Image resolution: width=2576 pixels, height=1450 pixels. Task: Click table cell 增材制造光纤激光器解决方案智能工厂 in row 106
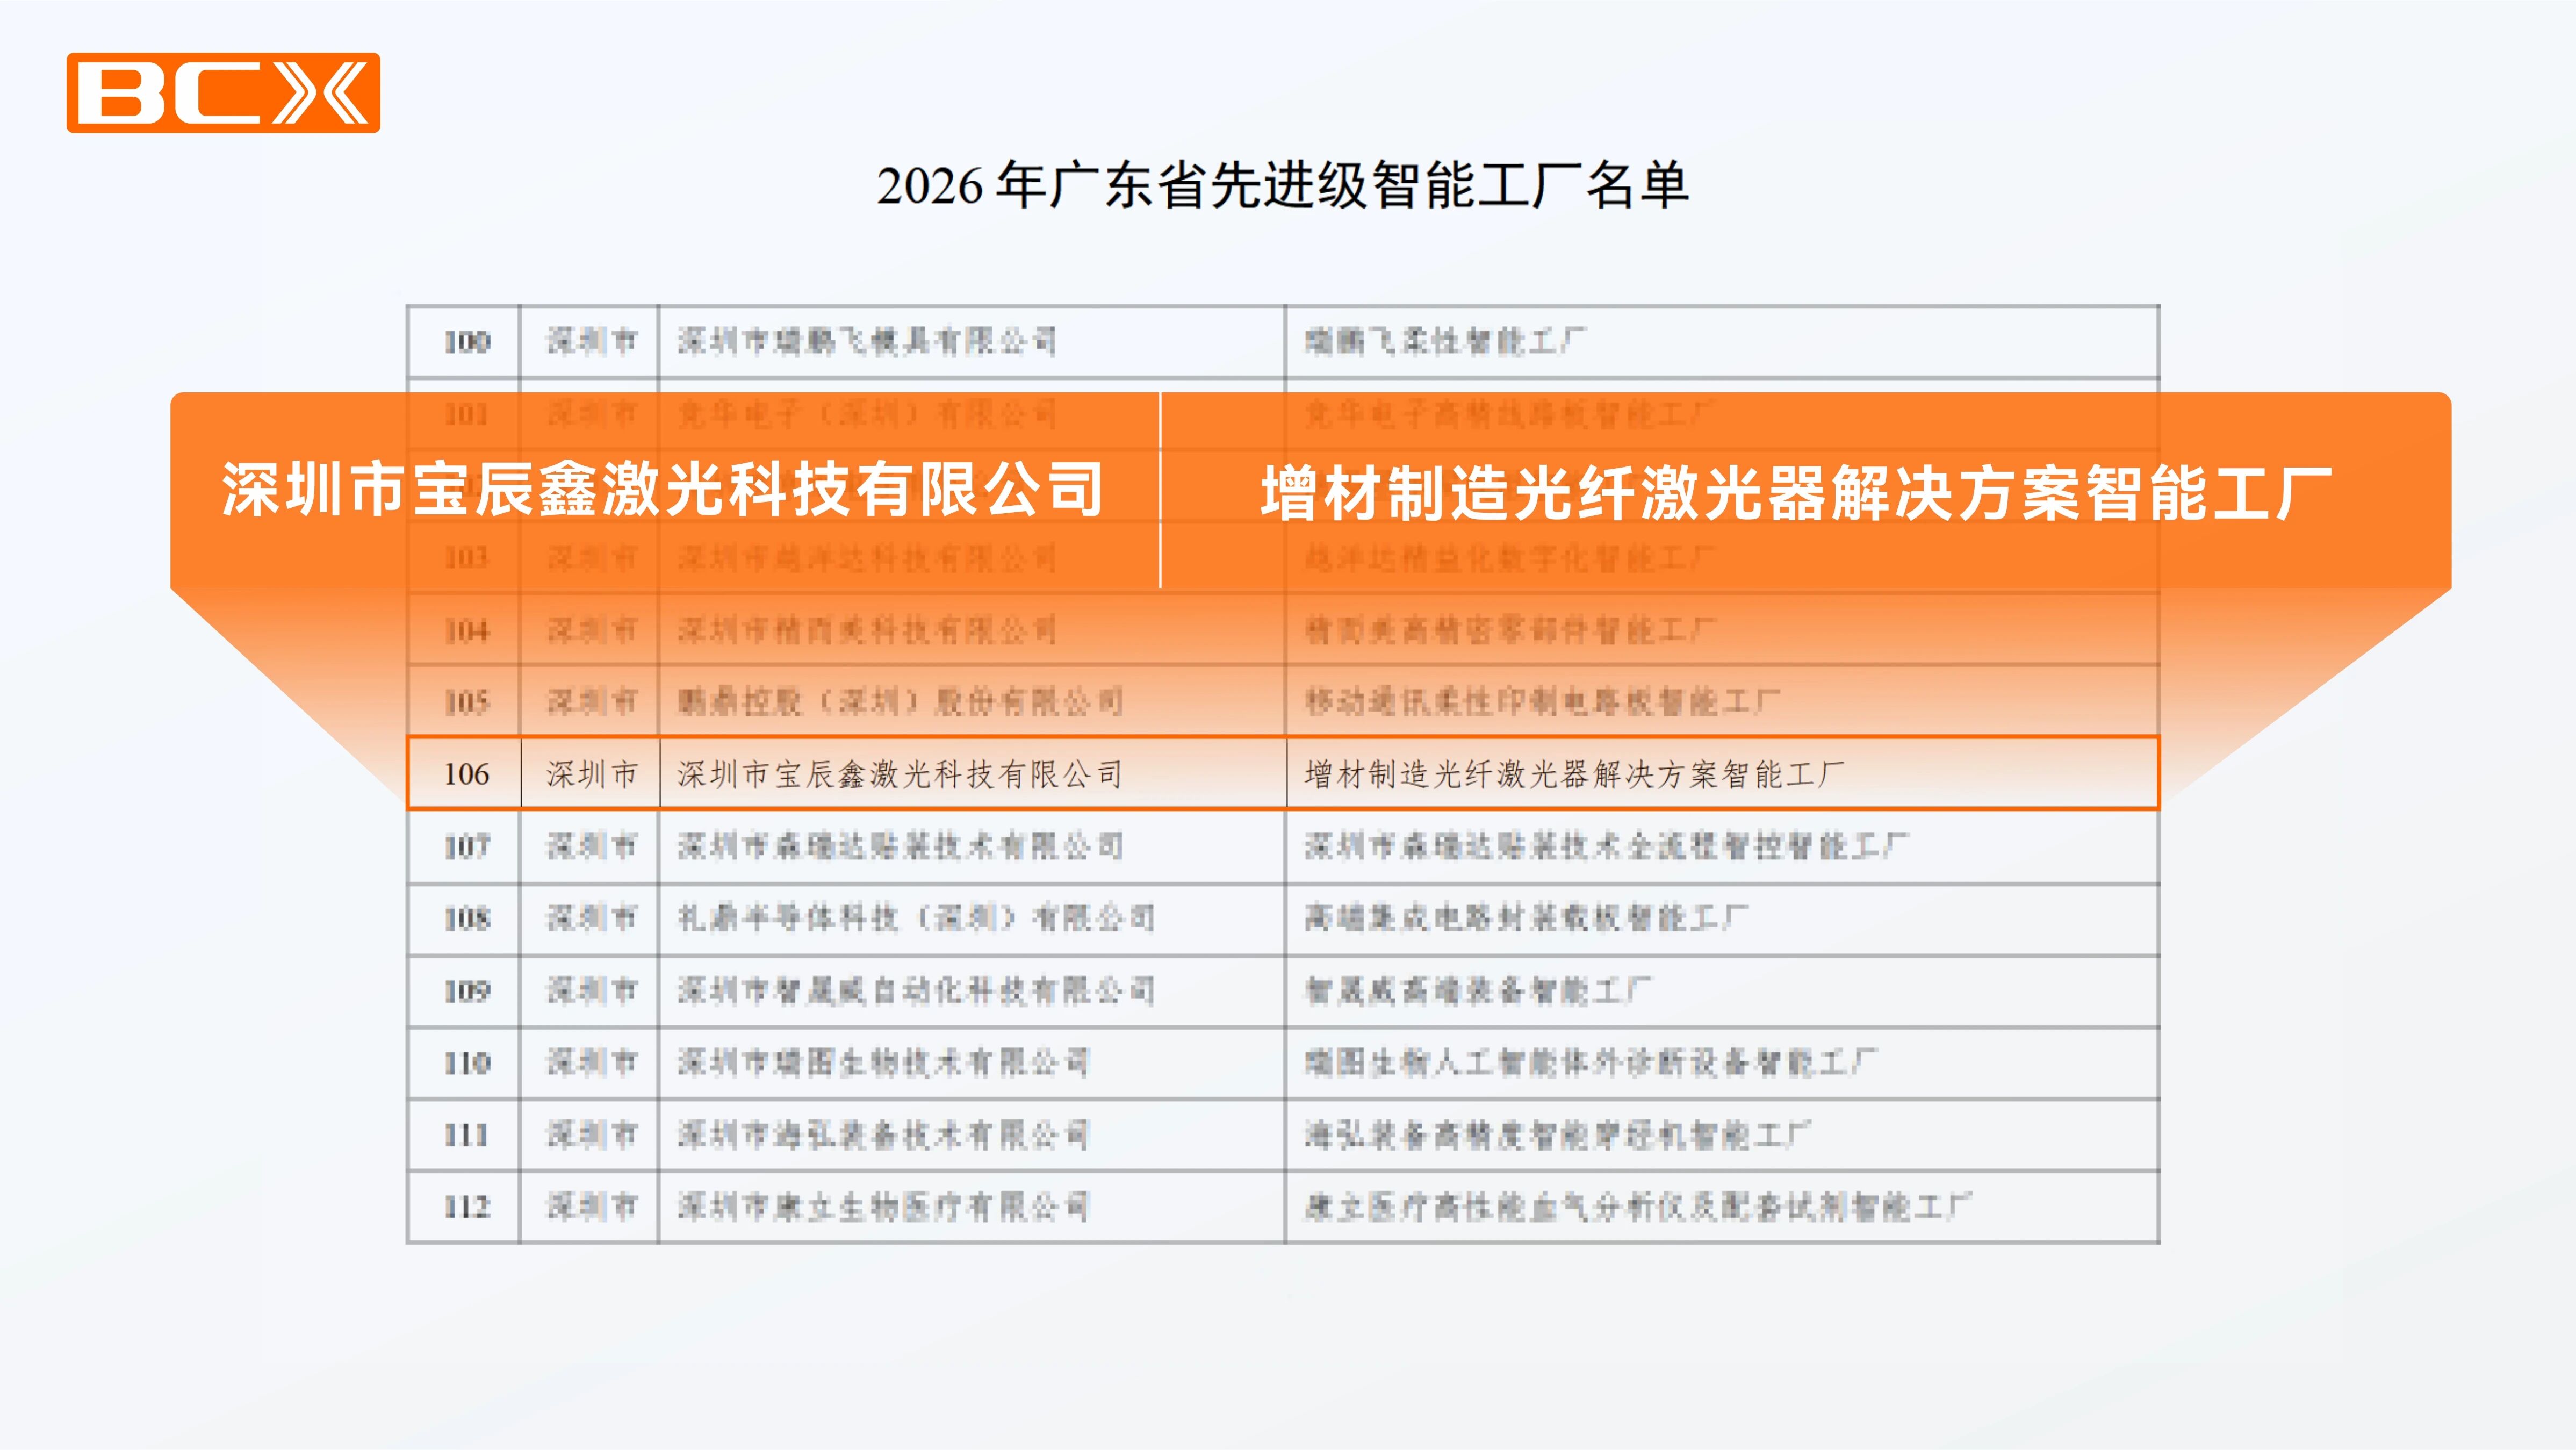1723,774
